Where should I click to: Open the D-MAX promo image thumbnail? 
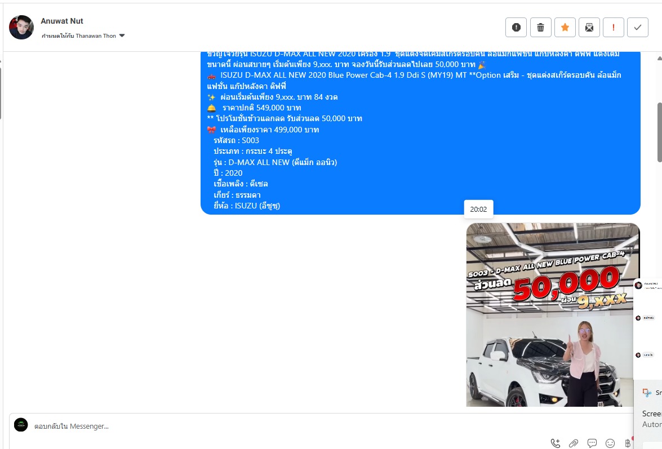pos(553,315)
